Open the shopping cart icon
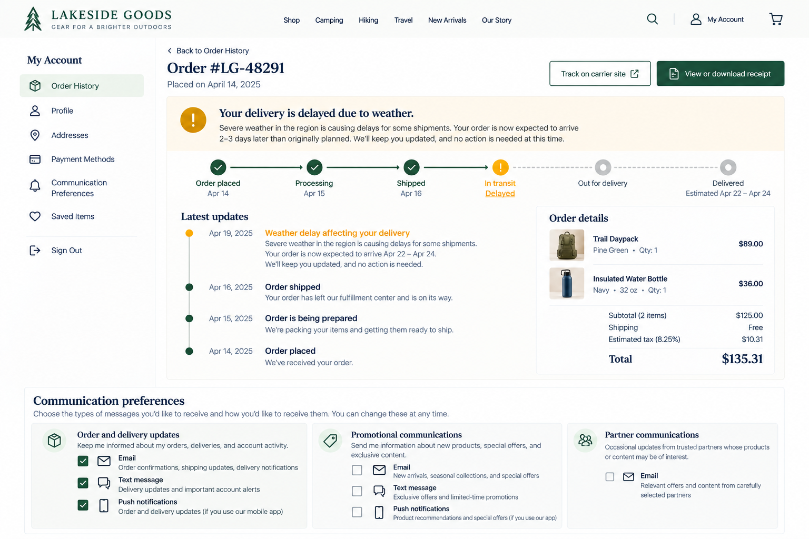 pos(776,19)
